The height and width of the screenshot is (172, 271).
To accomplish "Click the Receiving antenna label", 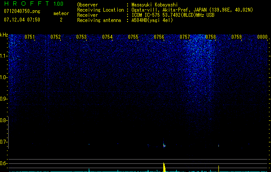I will pyautogui.click(x=99, y=20).
